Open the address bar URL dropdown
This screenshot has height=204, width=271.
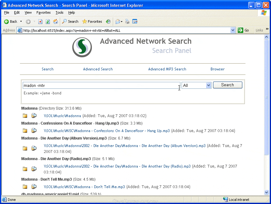[x=233, y=31]
